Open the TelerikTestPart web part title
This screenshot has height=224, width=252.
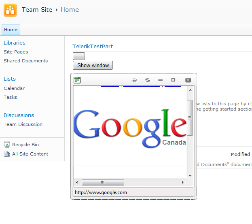click(x=93, y=46)
